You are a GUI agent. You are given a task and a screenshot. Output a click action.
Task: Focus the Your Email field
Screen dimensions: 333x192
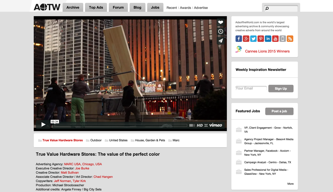(251, 88)
